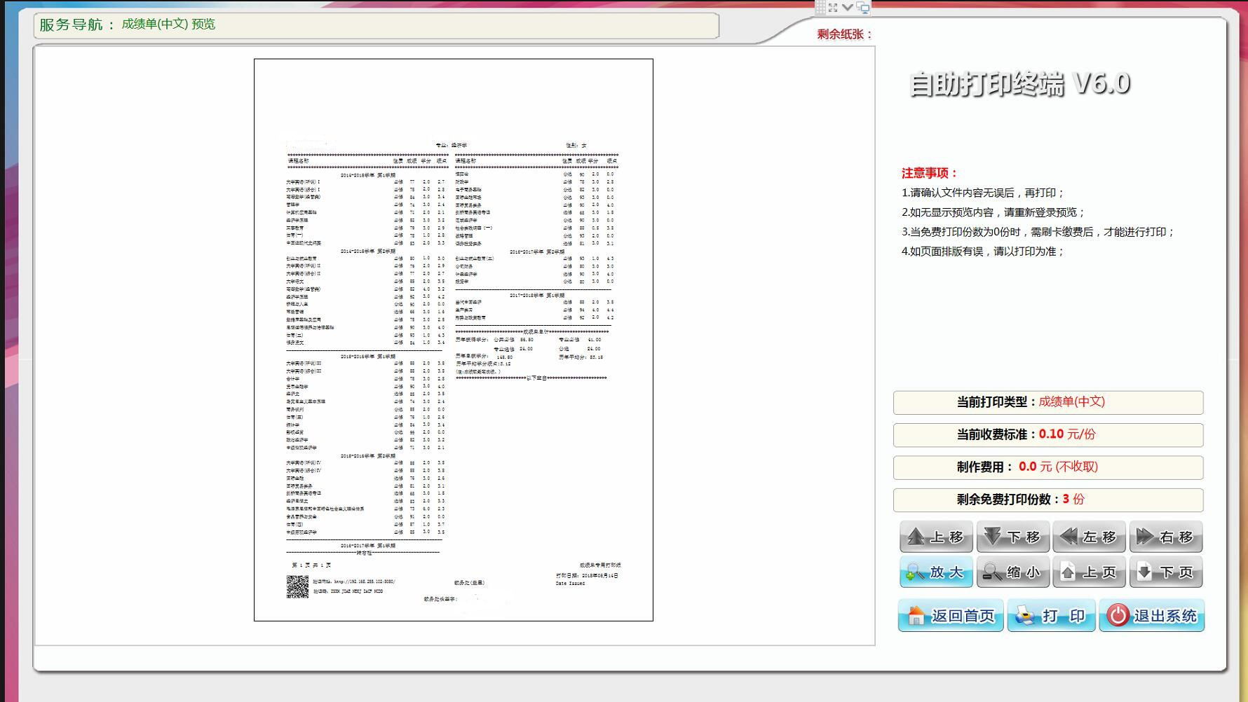Go to previous page with 上页
The width and height of the screenshot is (1248, 702).
[x=1089, y=572]
